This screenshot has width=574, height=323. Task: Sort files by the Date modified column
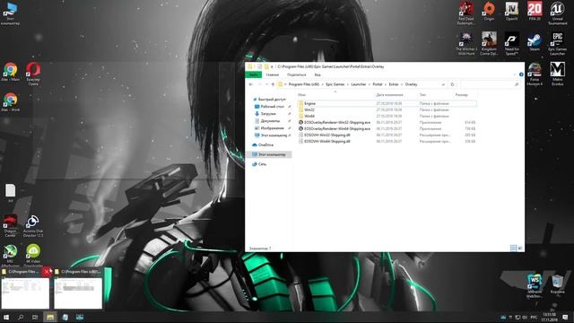(x=389, y=95)
